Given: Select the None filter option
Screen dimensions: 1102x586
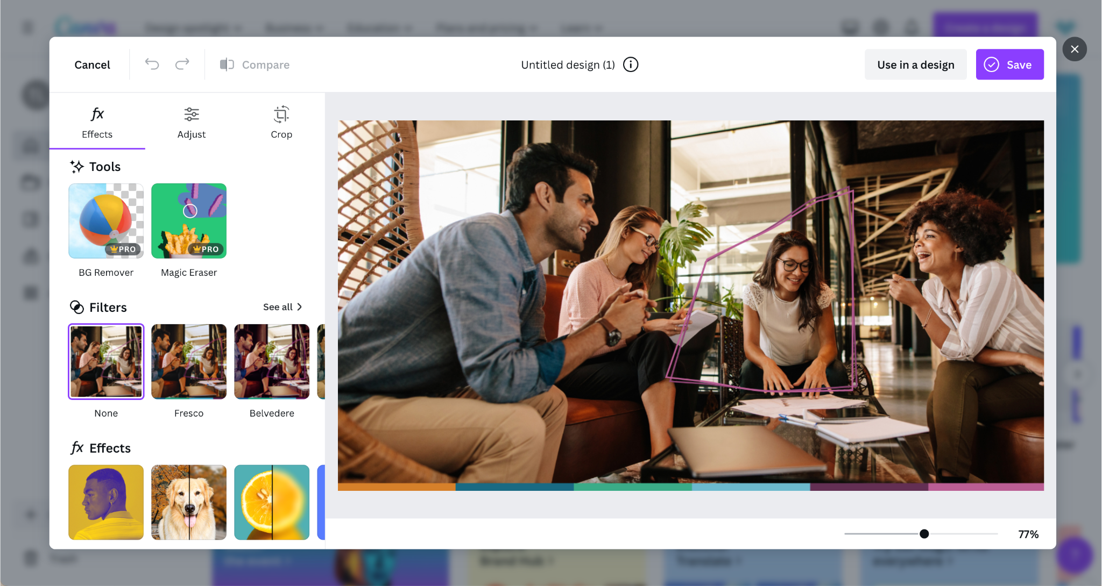Looking at the screenshot, I should [x=105, y=362].
